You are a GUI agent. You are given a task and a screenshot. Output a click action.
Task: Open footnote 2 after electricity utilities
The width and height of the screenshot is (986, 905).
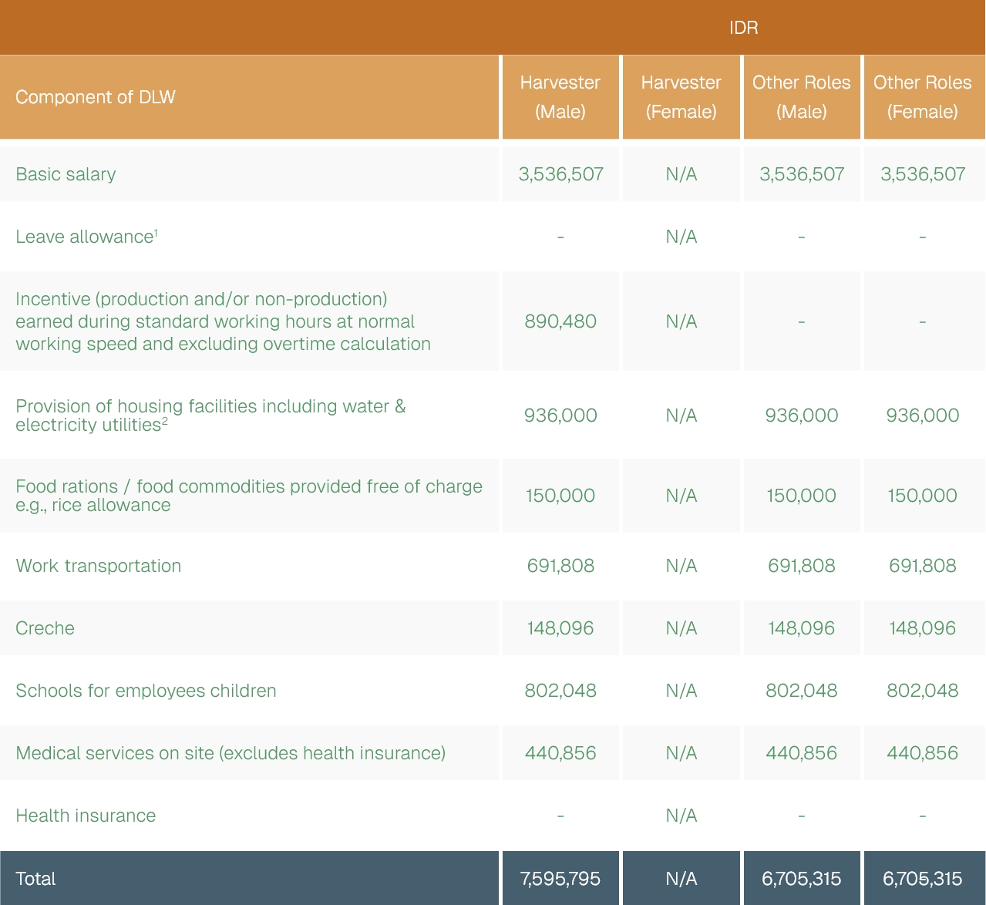[165, 421]
